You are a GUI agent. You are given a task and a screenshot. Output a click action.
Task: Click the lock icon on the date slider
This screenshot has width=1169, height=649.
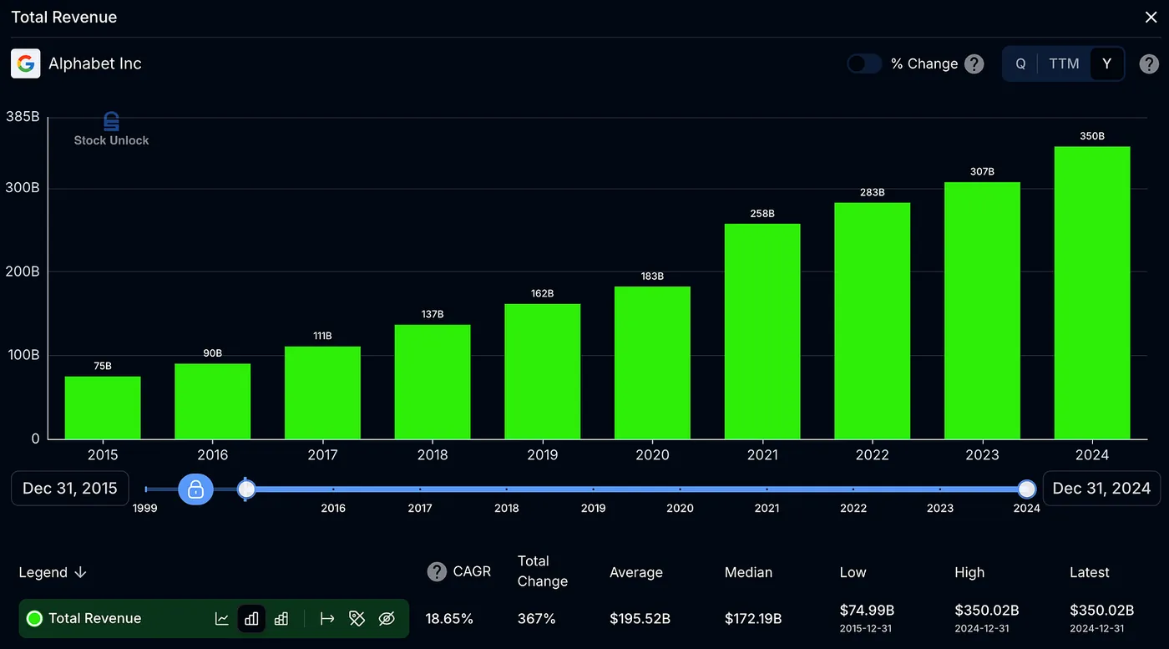[195, 489]
